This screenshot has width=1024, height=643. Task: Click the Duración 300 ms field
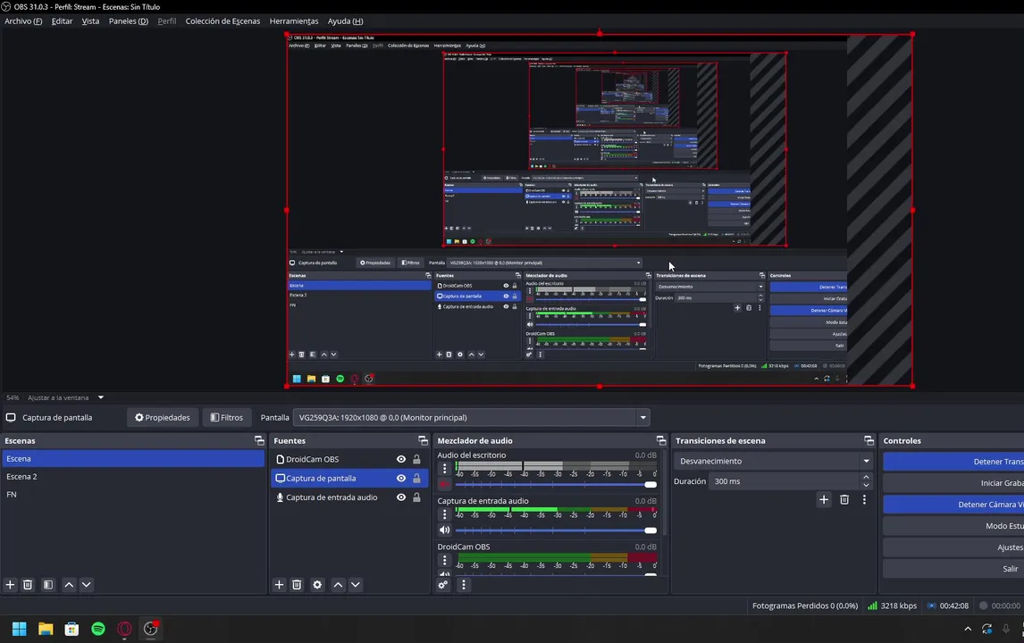pyautogui.click(x=785, y=481)
